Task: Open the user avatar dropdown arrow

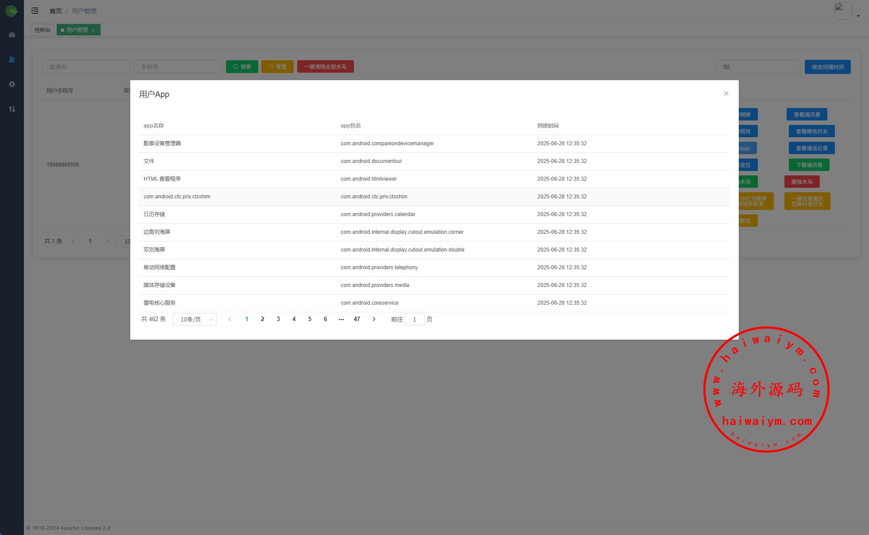Action: tap(858, 16)
